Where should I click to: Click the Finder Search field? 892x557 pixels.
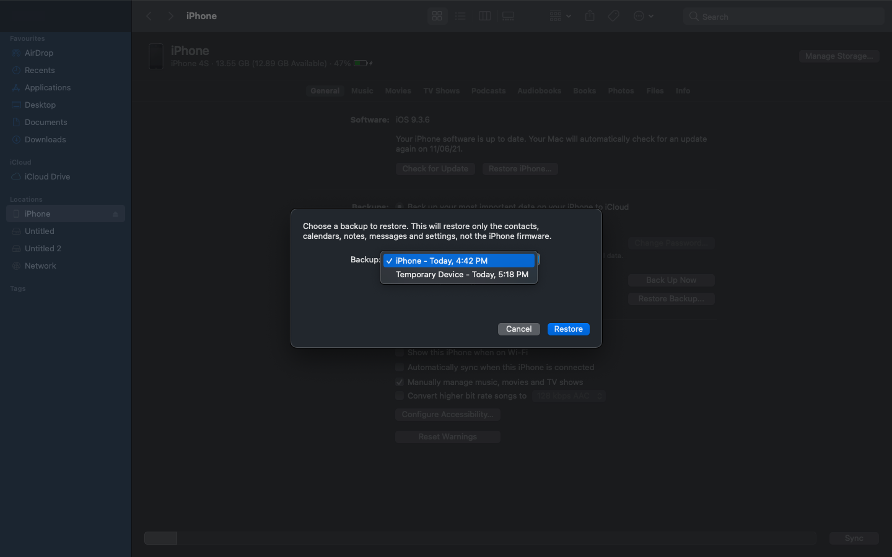(x=783, y=17)
